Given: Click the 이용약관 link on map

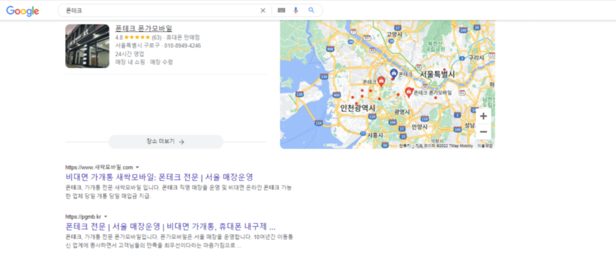Looking at the screenshot, I should pyautogui.click(x=485, y=146).
